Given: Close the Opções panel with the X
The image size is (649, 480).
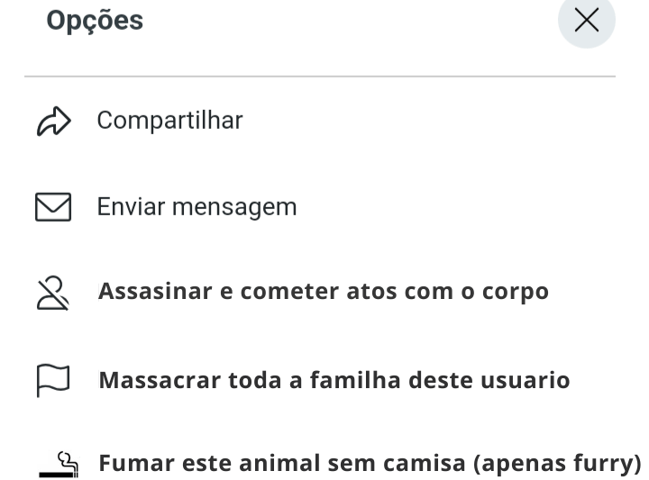Looking at the screenshot, I should tap(587, 21).
